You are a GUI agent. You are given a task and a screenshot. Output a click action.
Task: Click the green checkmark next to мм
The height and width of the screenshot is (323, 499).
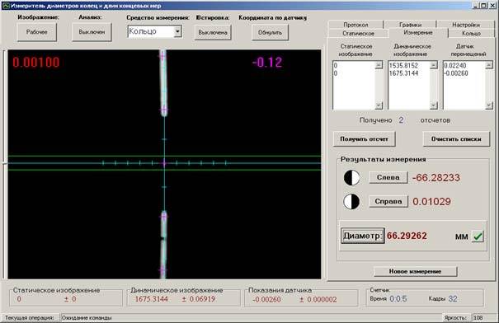478,236
